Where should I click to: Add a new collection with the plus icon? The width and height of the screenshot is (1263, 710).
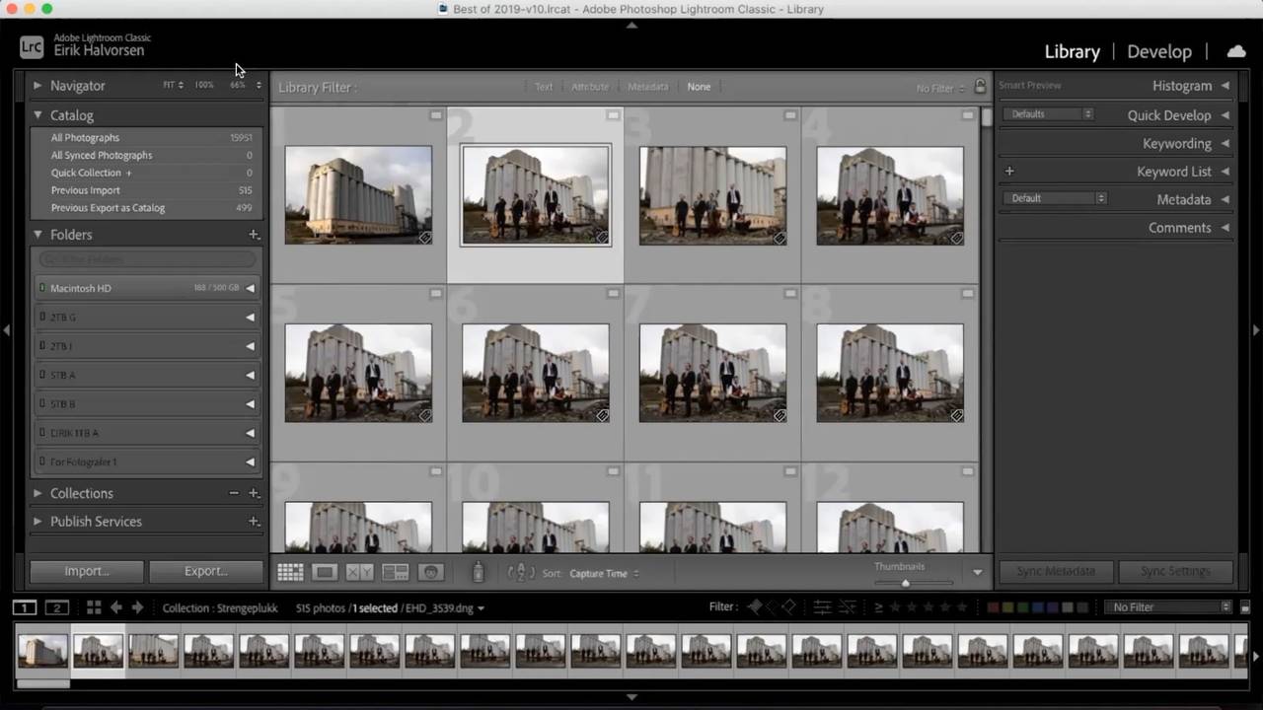254,493
